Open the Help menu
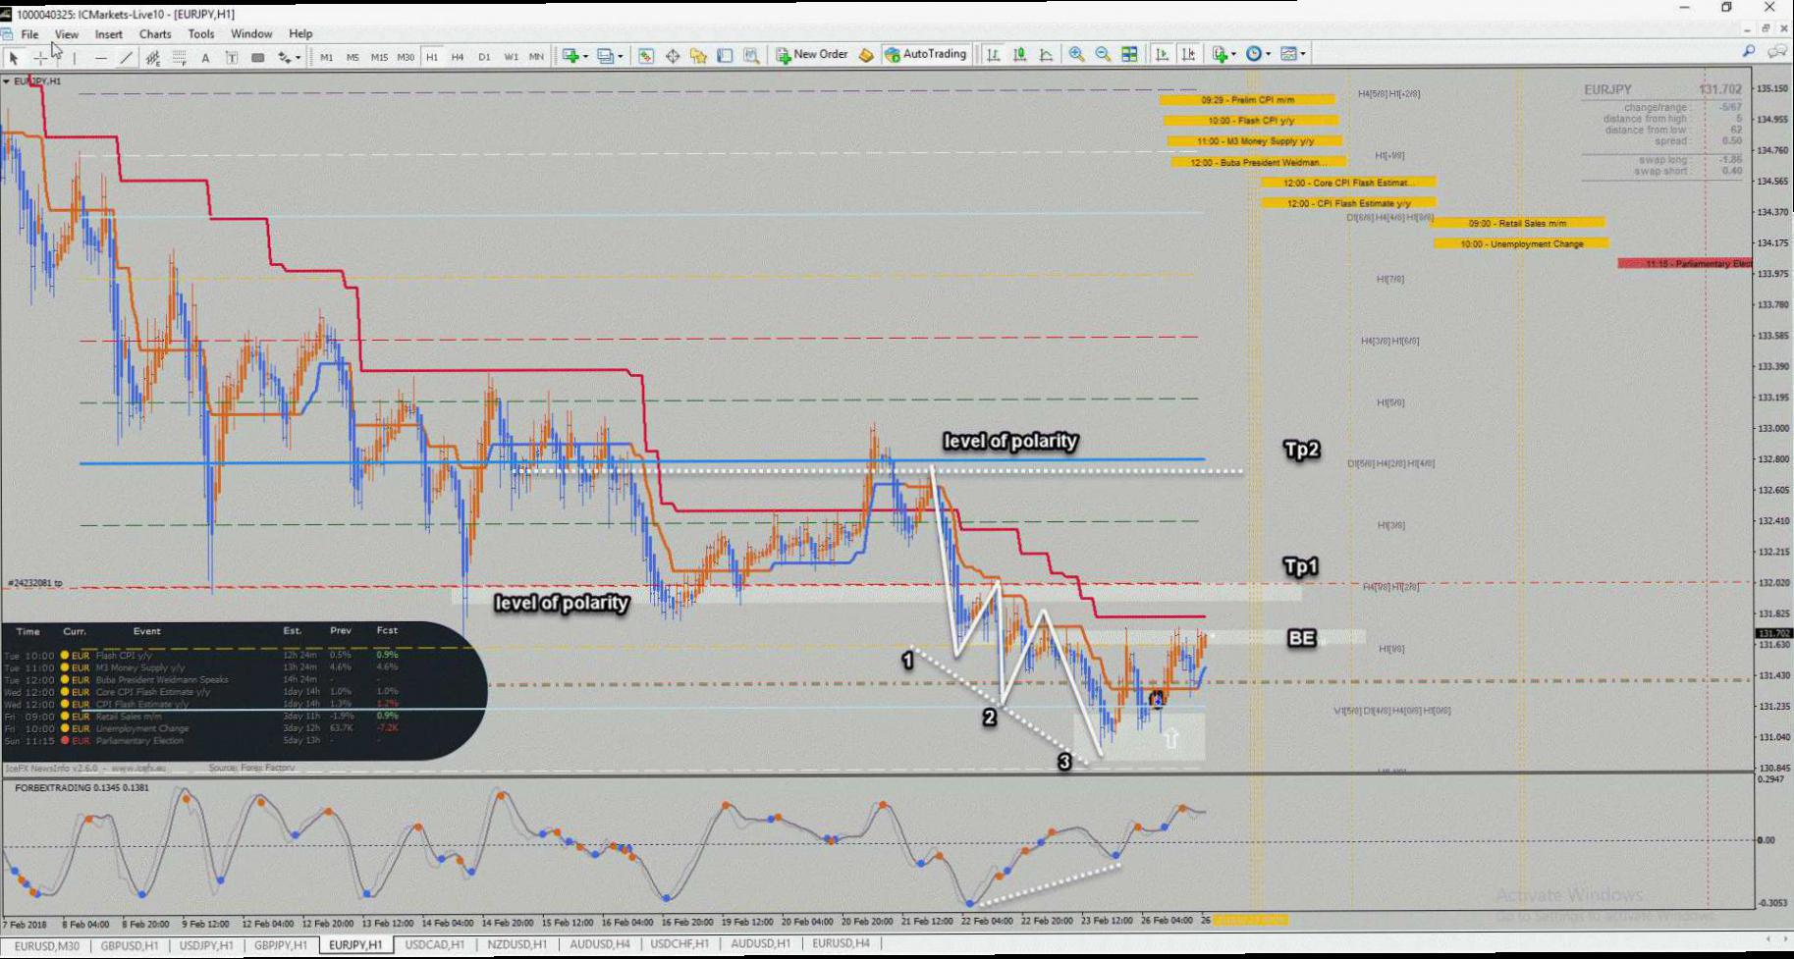1794x959 pixels. pos(300,34)
